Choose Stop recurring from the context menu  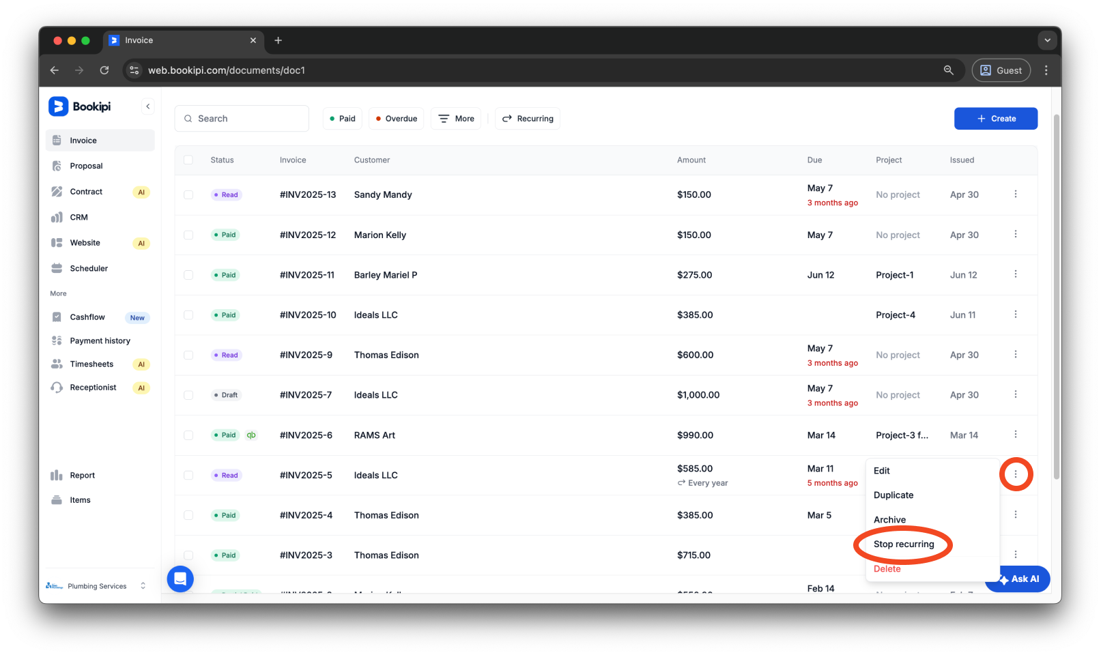[x=904, y=544]
